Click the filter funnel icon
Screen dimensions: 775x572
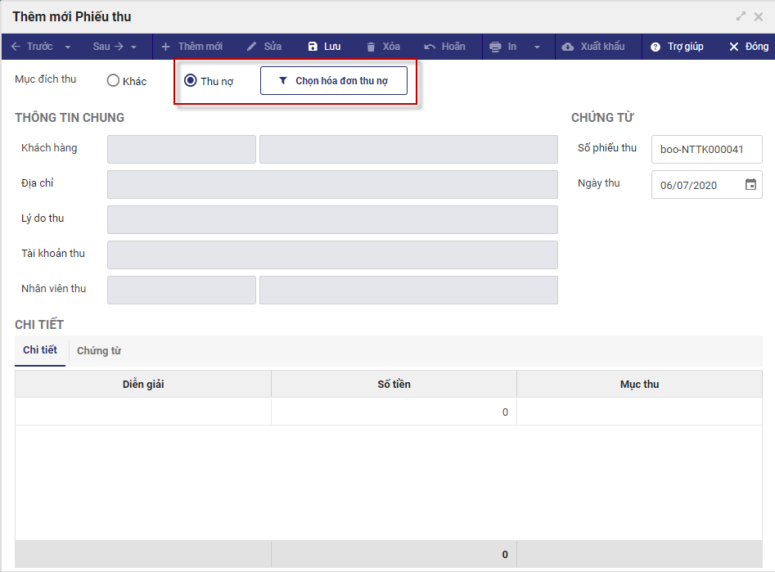282,80
